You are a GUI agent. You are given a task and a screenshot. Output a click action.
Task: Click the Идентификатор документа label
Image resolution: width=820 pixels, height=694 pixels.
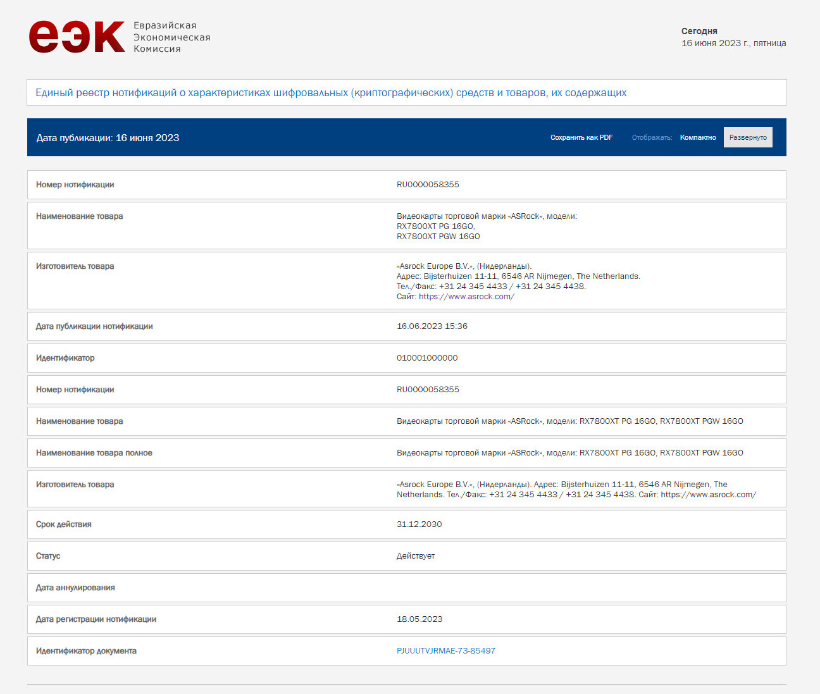[86, 651]
